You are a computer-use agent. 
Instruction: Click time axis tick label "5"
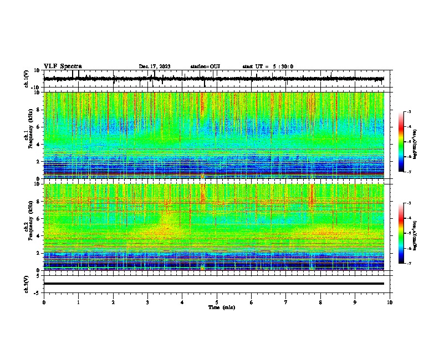coord(217,302)
